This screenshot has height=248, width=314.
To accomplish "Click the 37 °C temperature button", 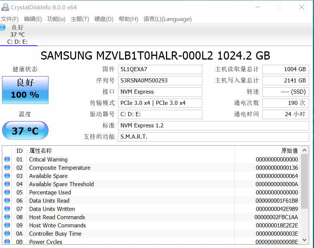I will [x=25, y=130].
